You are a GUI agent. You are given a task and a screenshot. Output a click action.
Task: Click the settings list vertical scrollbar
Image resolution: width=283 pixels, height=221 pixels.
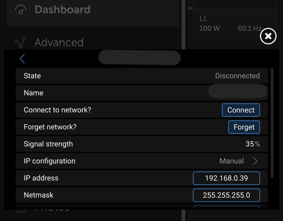tap(272, 123)
